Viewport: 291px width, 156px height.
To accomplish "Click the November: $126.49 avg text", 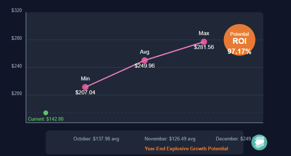I will click(170, 139).
